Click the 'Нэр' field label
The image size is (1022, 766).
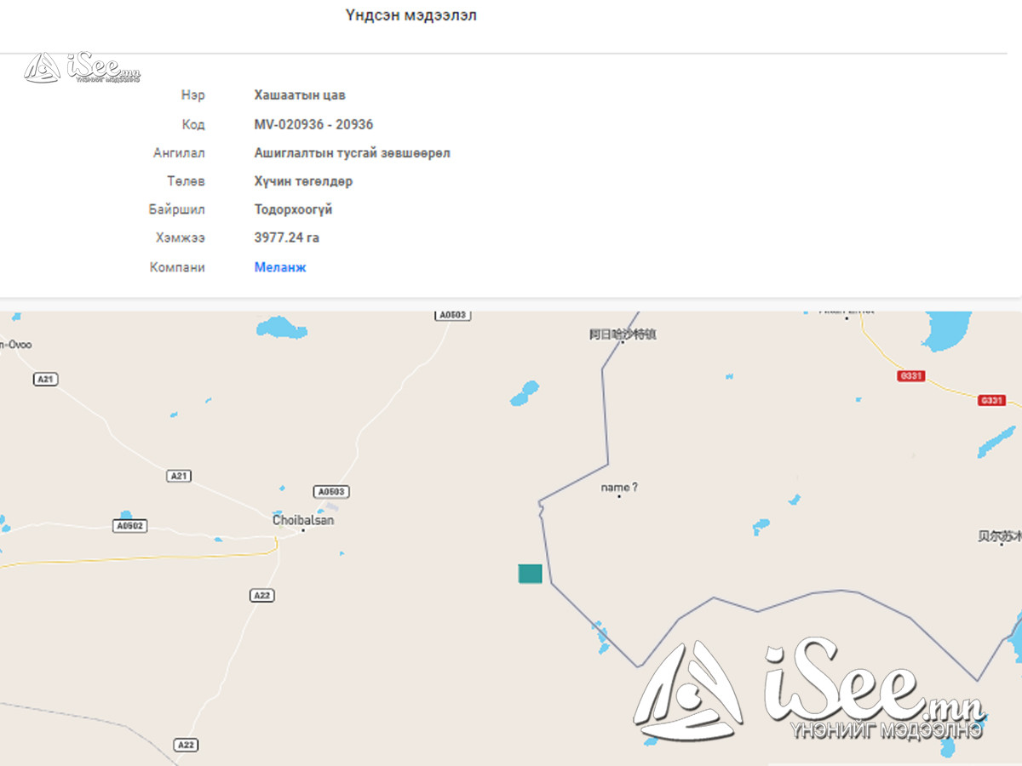[x=192, y=95]
